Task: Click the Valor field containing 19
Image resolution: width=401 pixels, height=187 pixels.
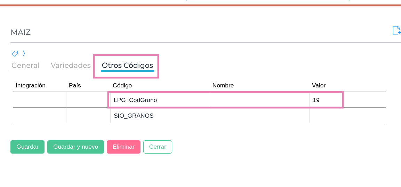Action: click(x=326, y=100)
